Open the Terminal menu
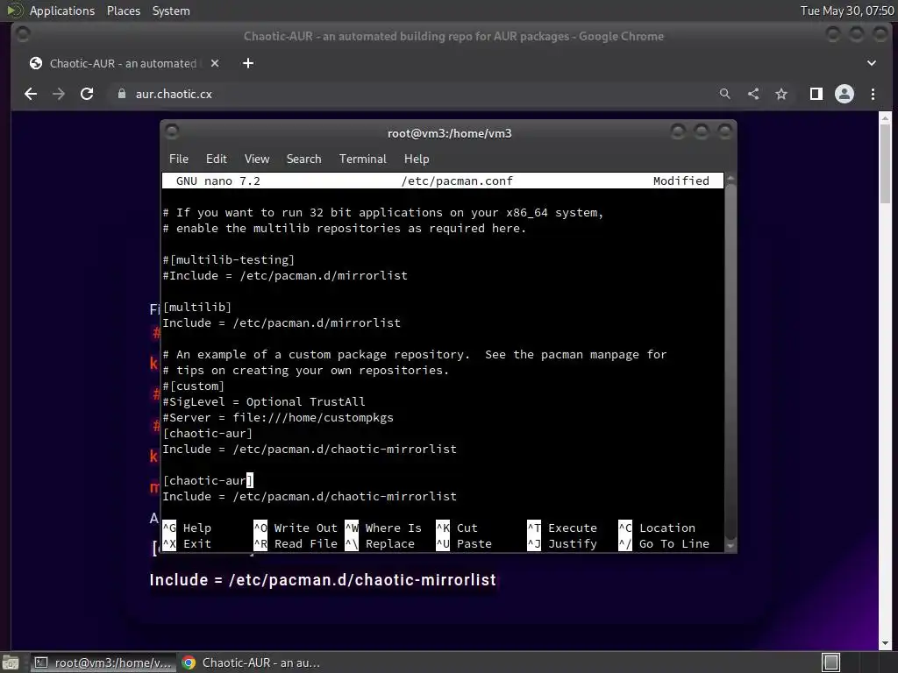 coord(362,159)
